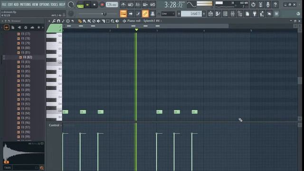Open the browser star favorites tab
304x171 pixels.
click(38, 28)
